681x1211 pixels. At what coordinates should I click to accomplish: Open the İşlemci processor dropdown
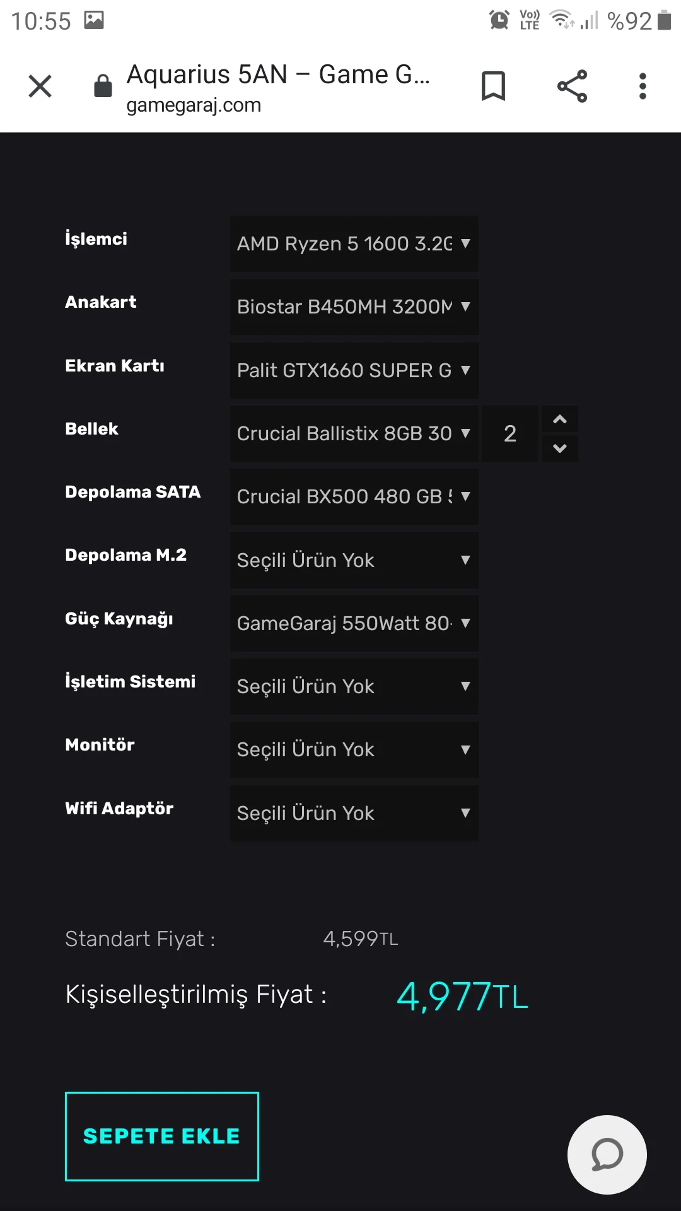(354, 244)
